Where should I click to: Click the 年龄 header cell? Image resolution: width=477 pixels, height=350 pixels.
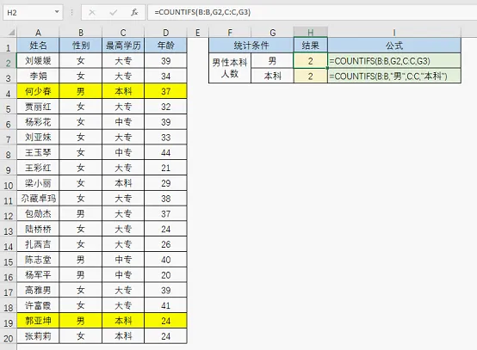tap(166, 46)
